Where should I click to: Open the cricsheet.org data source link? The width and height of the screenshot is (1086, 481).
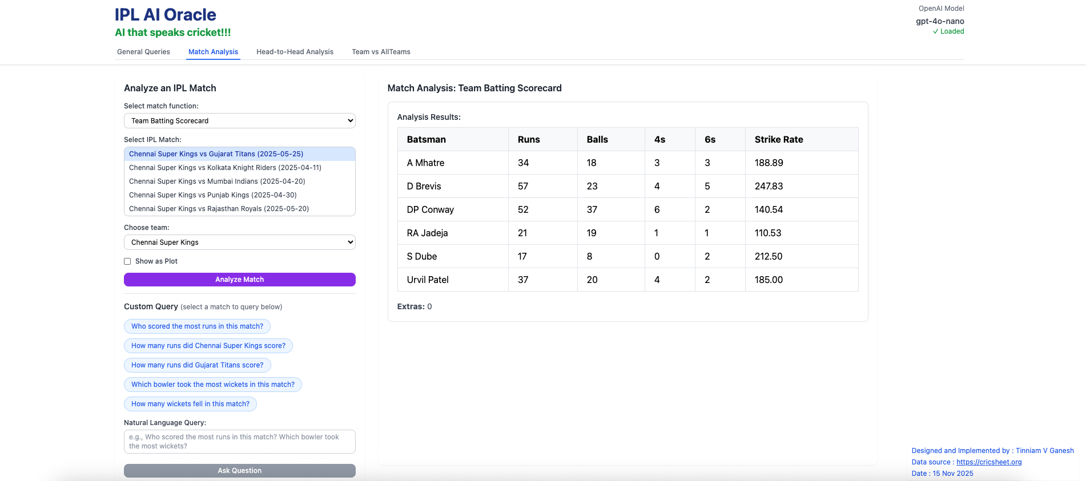[989, 462]
